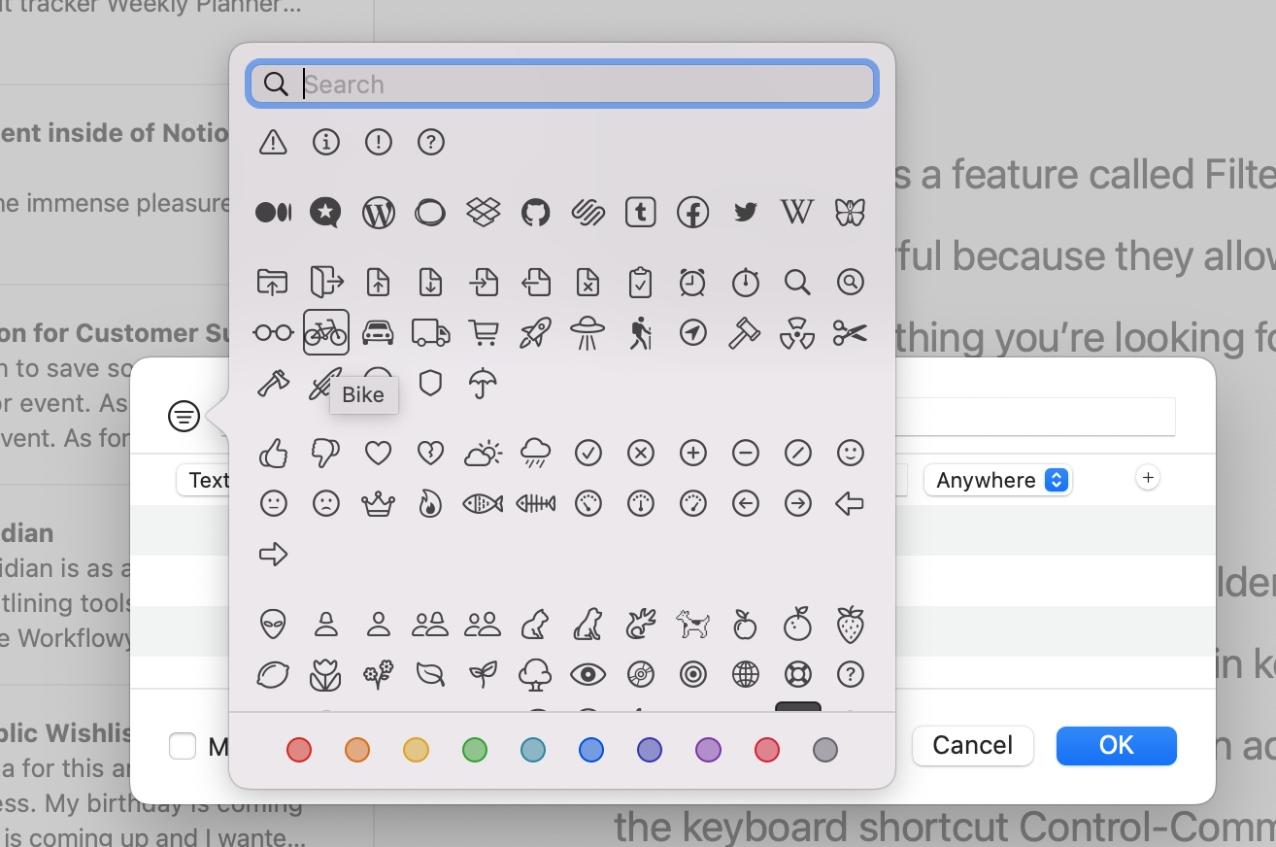Pick the thumbs up icon
This screenshot has height=847, width=1276.
pos(274,453)
